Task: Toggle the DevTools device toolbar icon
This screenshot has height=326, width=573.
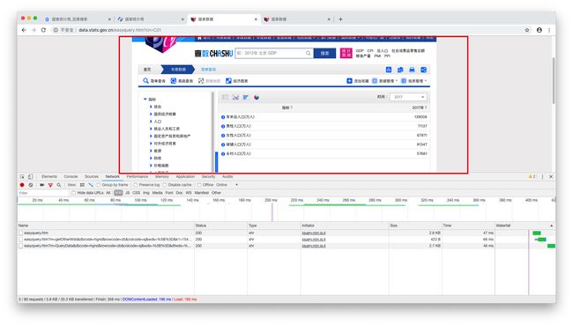Action: pyautogui.click(x=30, y=177)
